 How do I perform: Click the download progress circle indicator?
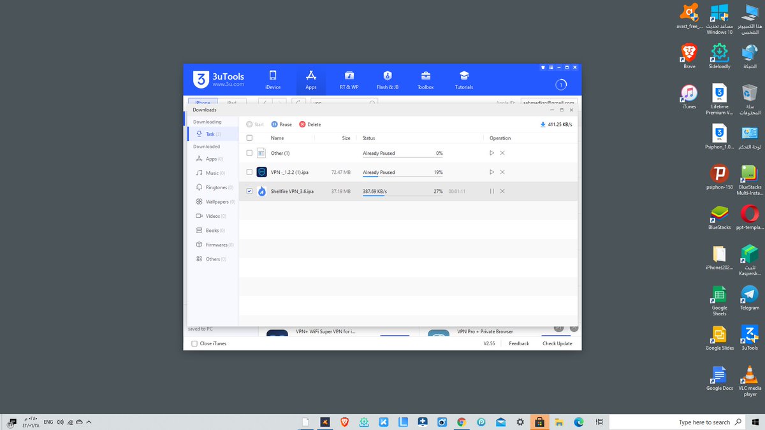(561, 85)
